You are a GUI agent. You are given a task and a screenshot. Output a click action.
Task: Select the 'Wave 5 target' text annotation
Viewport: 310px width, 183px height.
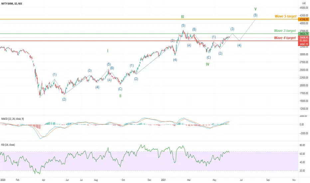(x=285, y=16)
